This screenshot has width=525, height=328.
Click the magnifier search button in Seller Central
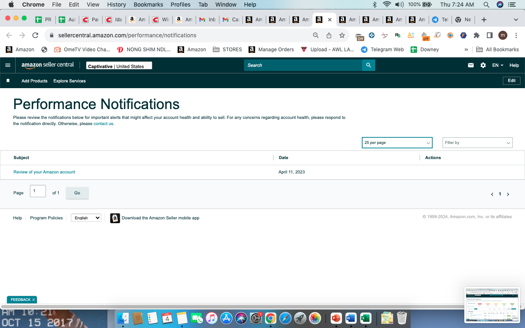coord(369,65)
